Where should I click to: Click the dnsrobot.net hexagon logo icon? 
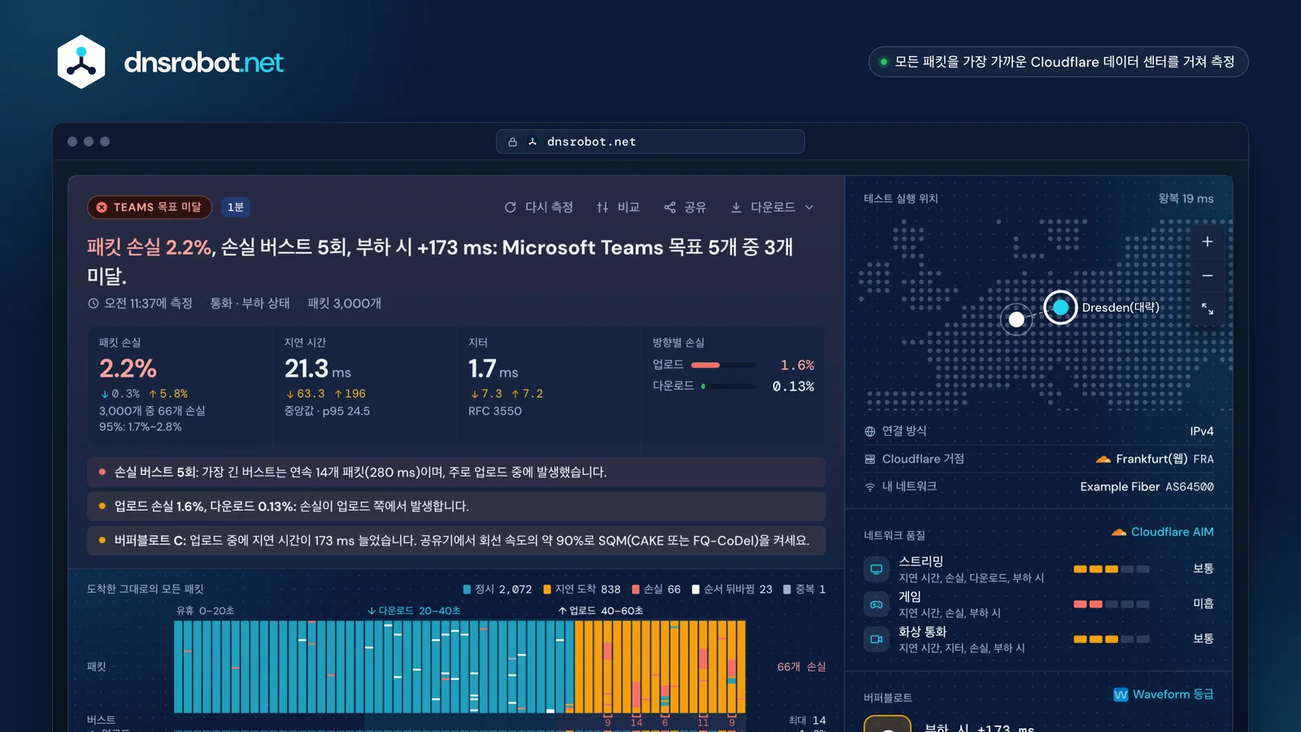[x=81, y=62]
